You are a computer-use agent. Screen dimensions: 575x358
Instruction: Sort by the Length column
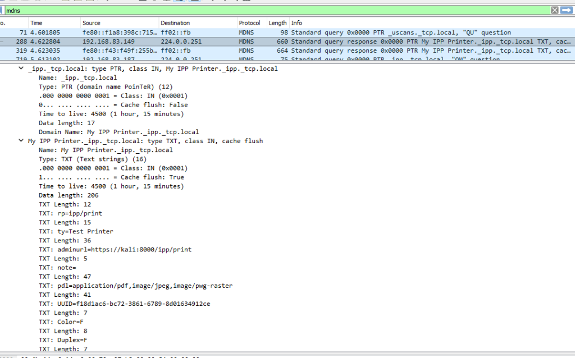click(277, 23)
